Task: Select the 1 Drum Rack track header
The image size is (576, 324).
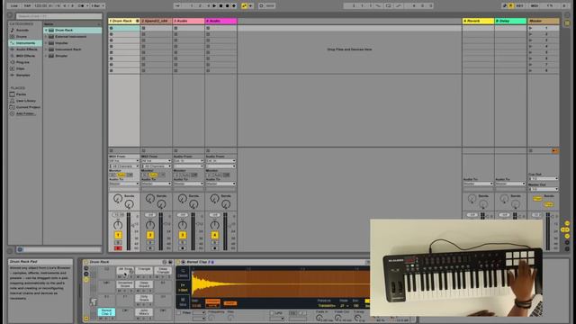Action: pyautogui.click(x=124, y=21)
